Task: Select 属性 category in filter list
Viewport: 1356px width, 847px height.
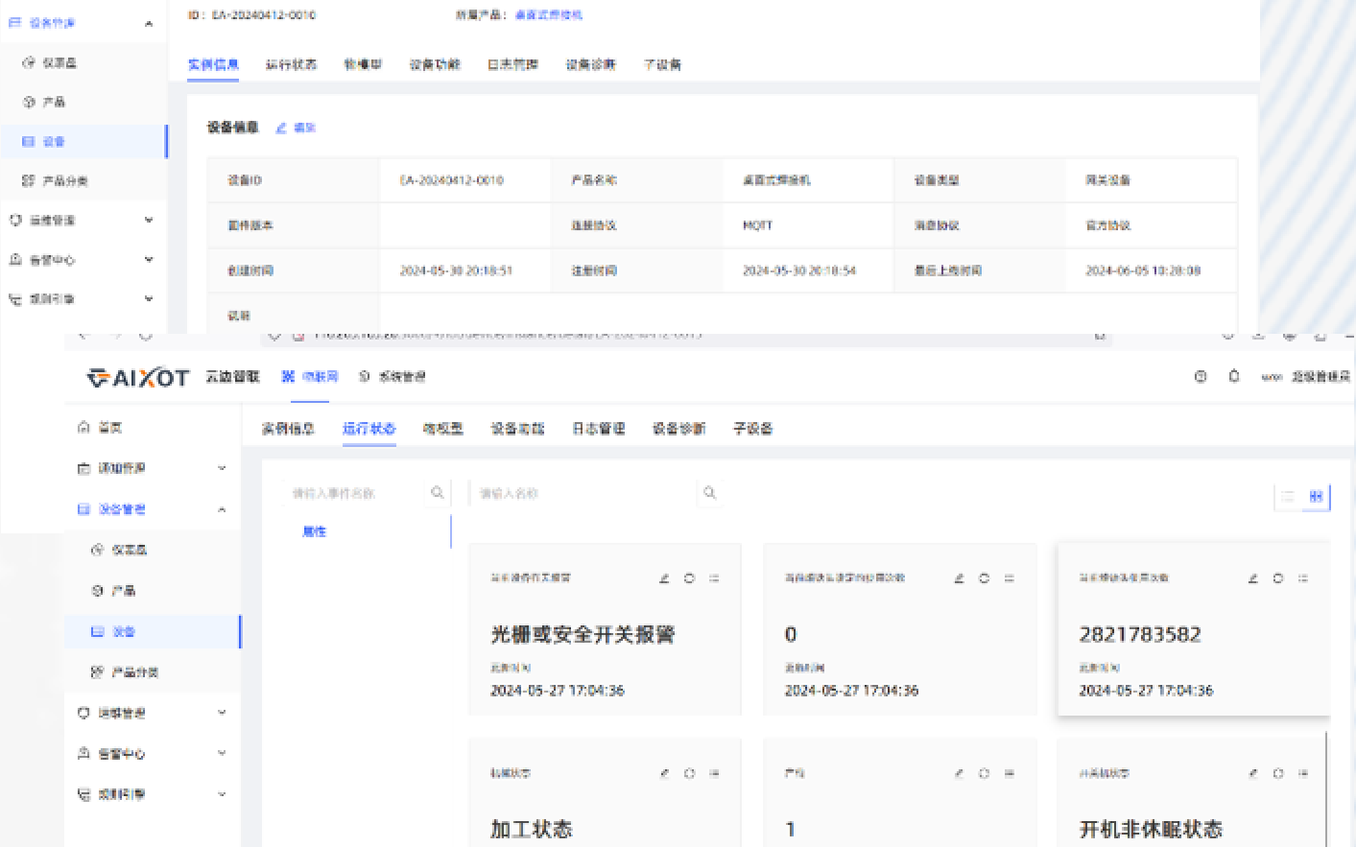Action: (315, 531)
